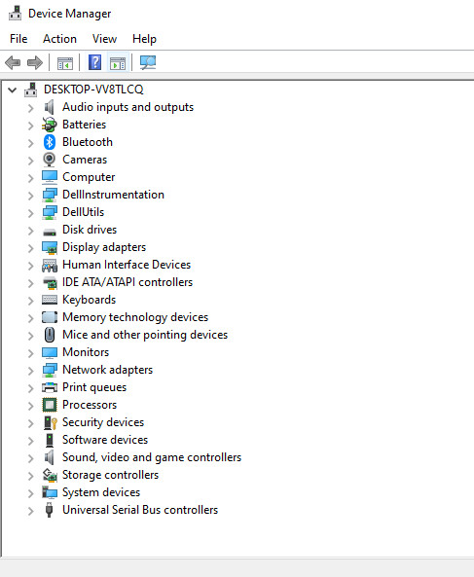Select the Memory technology devices icon
474x577 pixels.
tap(50, 317)
